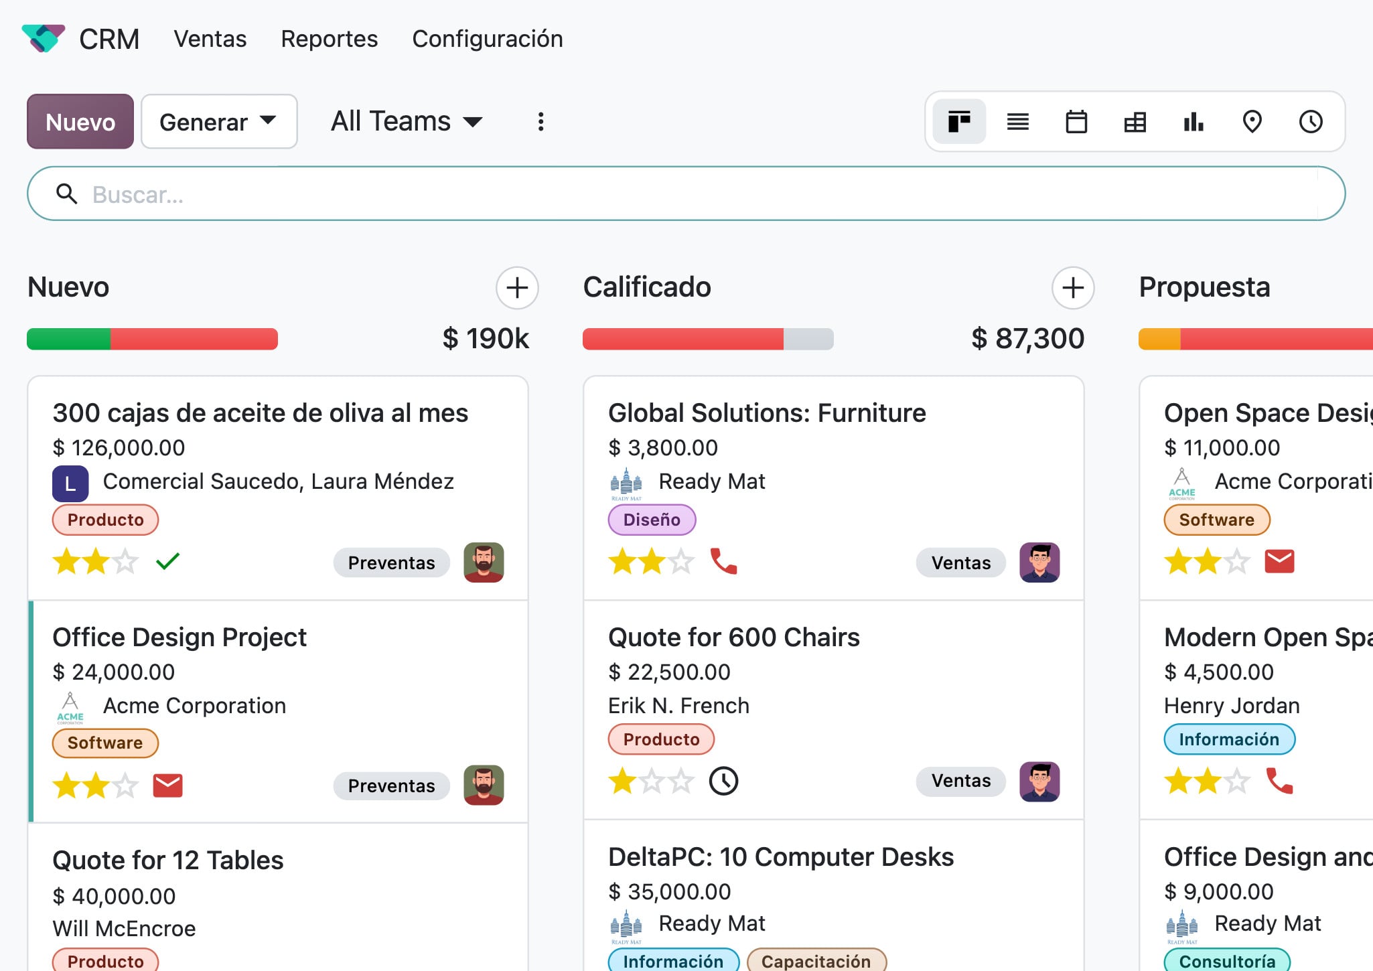Set third star on Global Solutions card
The image size is (1373, 971).
pos(681,561)
